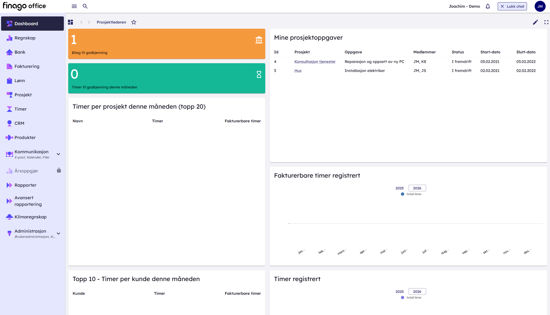Enter fullscreen mode with expand icon
550x315 pixels.
(x=546, y=22)
